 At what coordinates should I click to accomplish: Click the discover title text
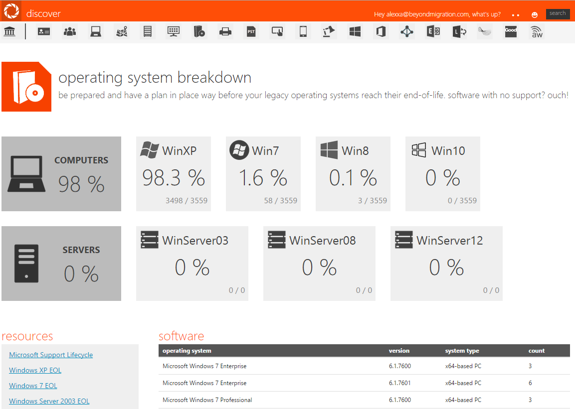point(43,13)
